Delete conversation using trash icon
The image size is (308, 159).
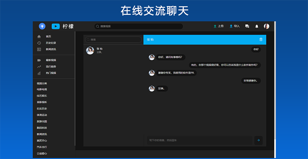click(261, 39)
